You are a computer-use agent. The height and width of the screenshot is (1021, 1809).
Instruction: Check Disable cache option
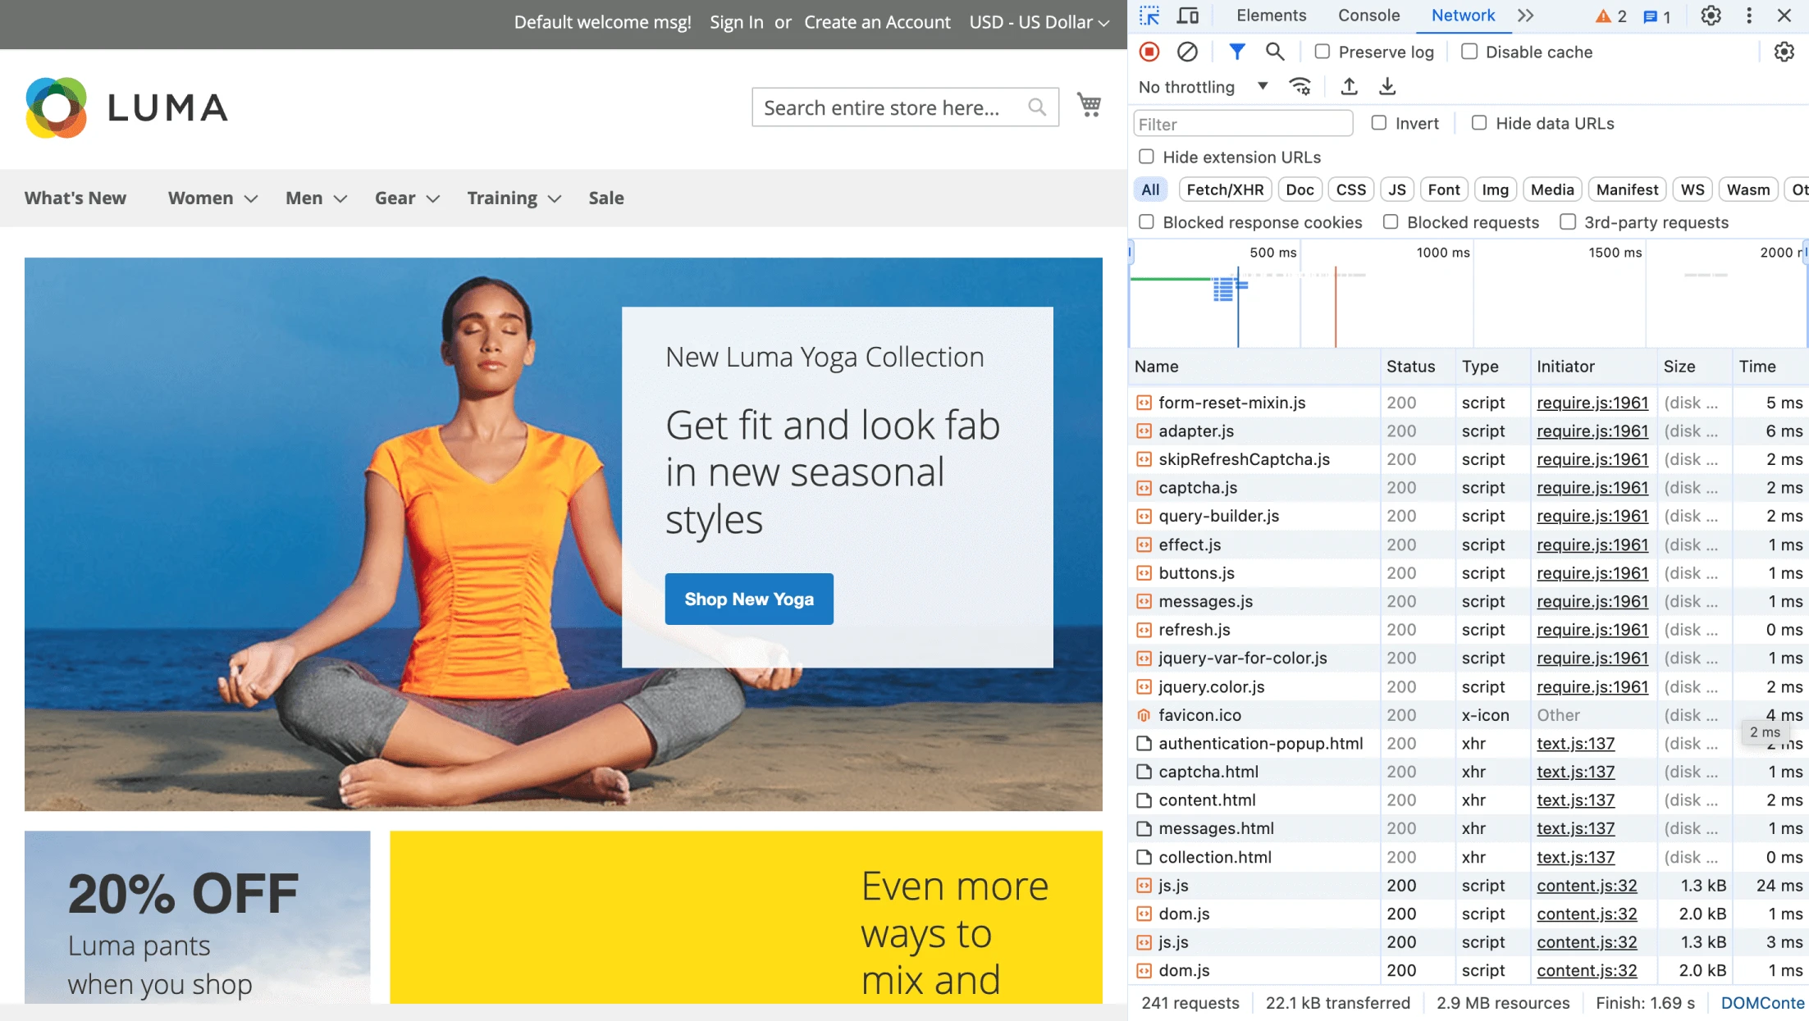(x=1469, y=52)
